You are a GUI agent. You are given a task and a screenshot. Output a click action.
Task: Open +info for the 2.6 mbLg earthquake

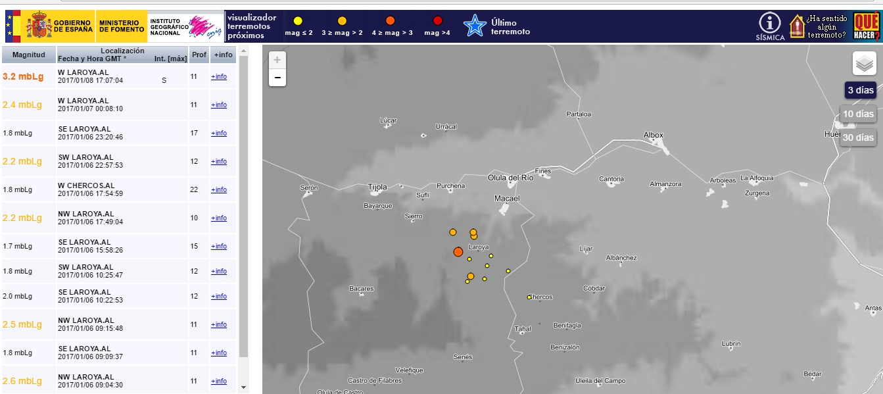tap(218, 382)
